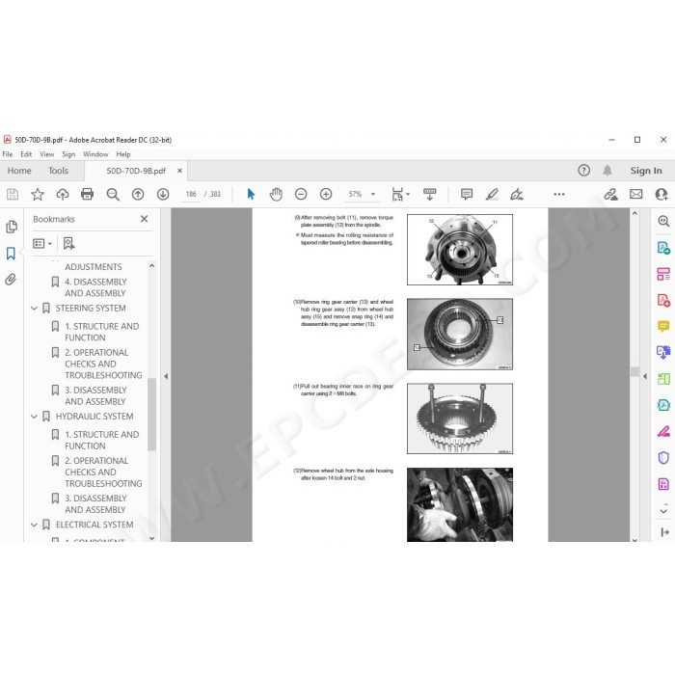Switch to the Tools tab
675x675 pixels.
coord(58,171)
